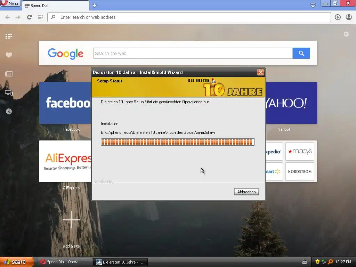Select the Speed Dial tab
Viewport: 356px width, 267px height.
coord(55,6)
